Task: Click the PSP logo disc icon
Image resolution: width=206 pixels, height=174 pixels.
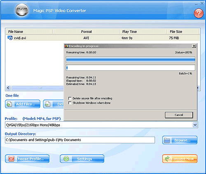Action: [22, 9]
